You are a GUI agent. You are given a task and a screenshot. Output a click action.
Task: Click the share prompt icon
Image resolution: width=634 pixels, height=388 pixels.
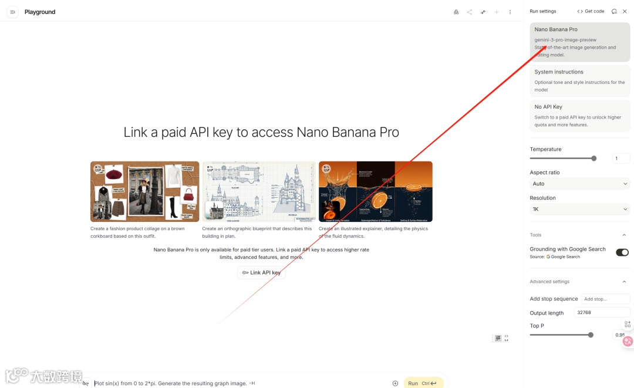pyautogui.click(x=470, y=12)
